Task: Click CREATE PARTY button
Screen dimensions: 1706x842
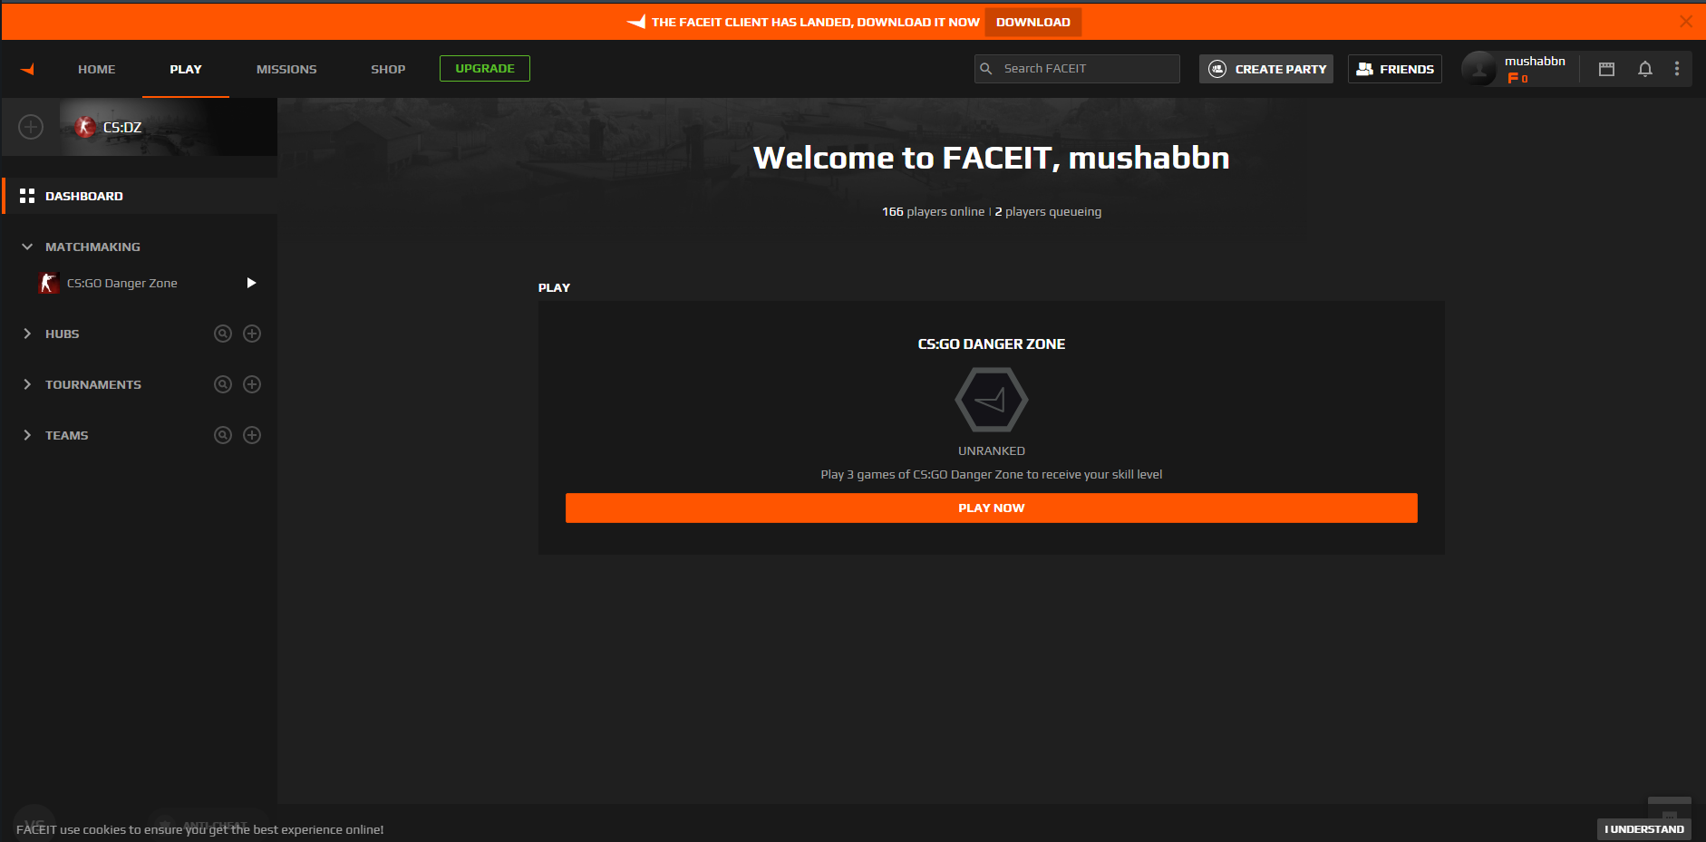Action: click(1266, 69)
